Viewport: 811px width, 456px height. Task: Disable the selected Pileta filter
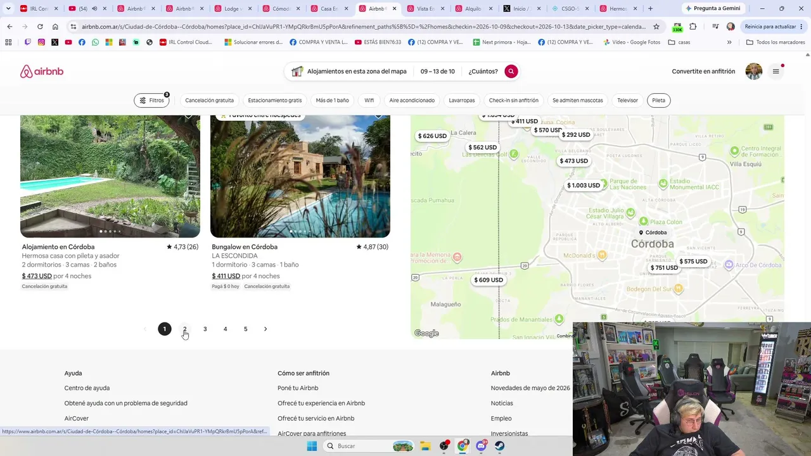(x=659, y=101)
